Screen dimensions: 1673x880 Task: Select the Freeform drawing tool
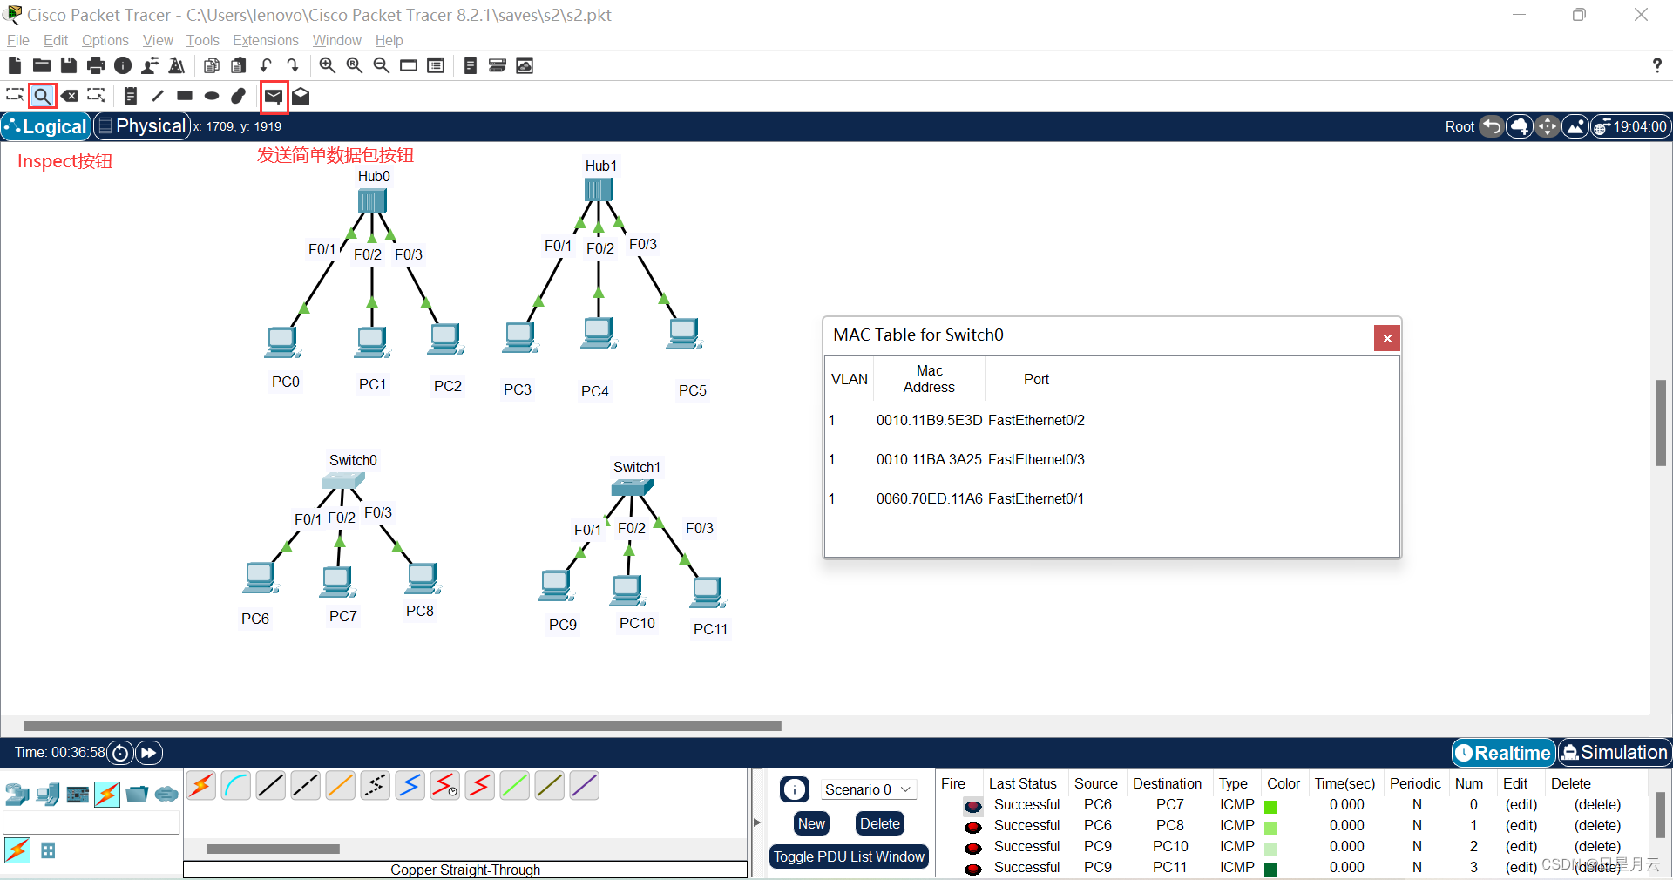(x=239, y=96)
